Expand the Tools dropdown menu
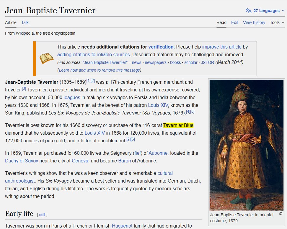Screen dimensions: 287x229 (x=277, y=22)
